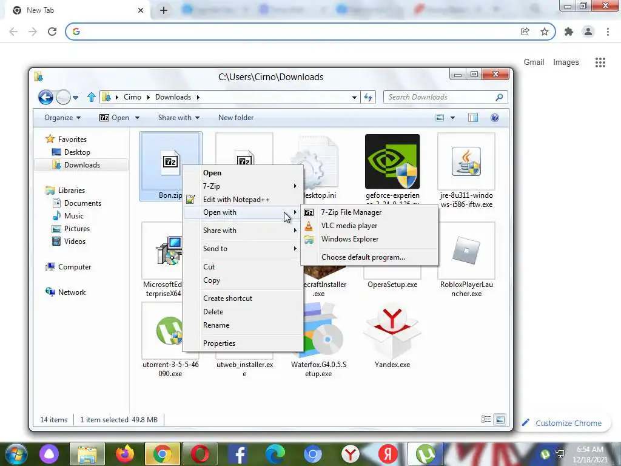Click Downloads in the address breadcrumb
This screenshot has height=466, width=621.
click(173, 97)
